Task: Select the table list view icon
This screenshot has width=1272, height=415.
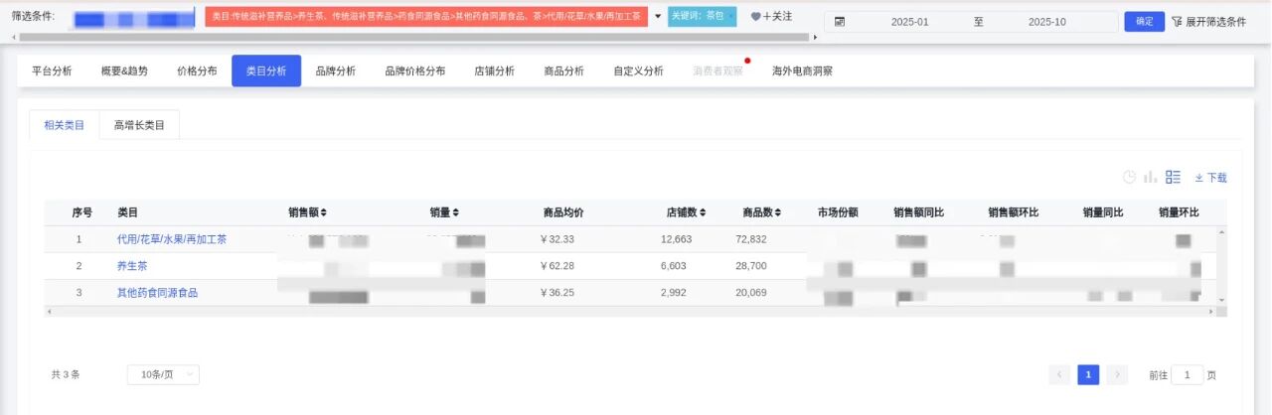Action: [x=1173, y=177]
